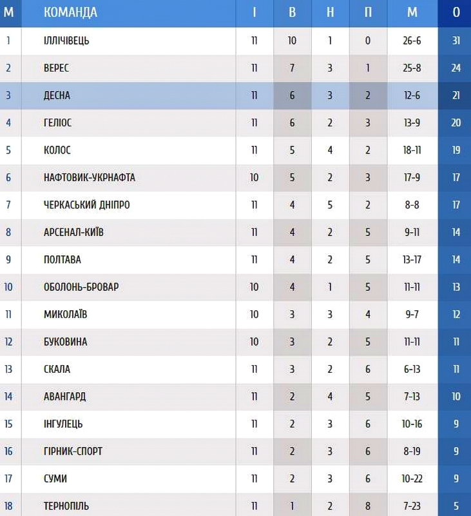This screenshot has height=516, width=471.
Task: Select the Н draws column header
Action: [x=330, y=12]
